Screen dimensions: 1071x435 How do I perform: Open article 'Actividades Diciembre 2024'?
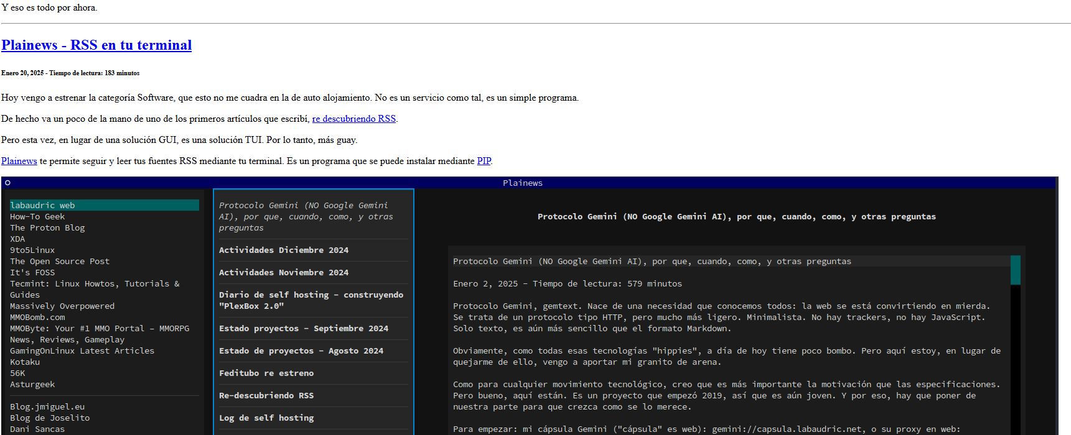click(x=284, y=250)
